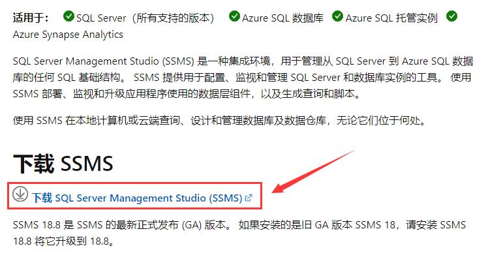The image size is (503, 259).
Task: Click the sentence SSMS 18.8 是 SSMS 的最新正式发布
Action: coord(121,224)
